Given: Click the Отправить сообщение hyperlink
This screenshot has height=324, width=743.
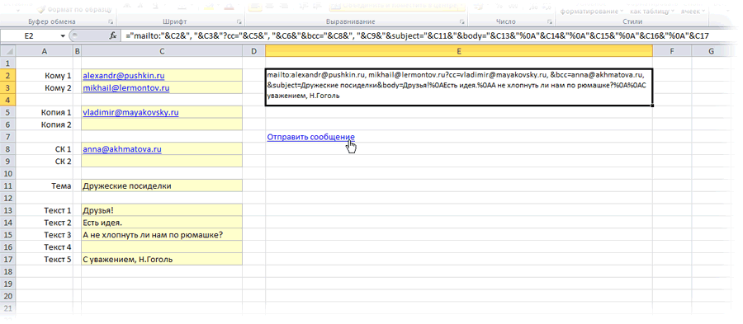Looking at the screenshot, I should point(311,137).
